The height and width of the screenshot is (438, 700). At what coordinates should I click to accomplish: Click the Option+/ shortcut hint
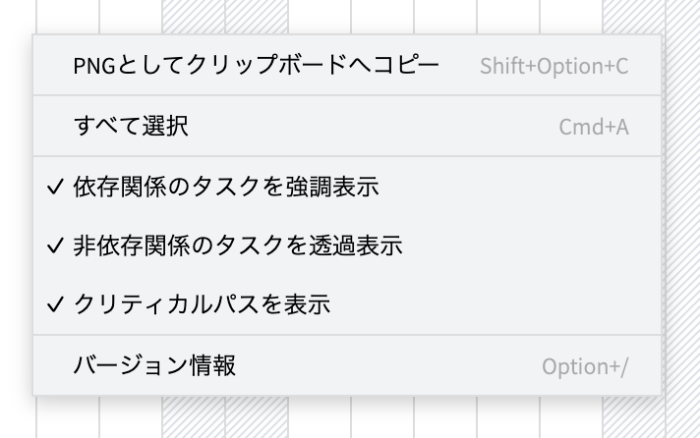(x=584, y=367)
